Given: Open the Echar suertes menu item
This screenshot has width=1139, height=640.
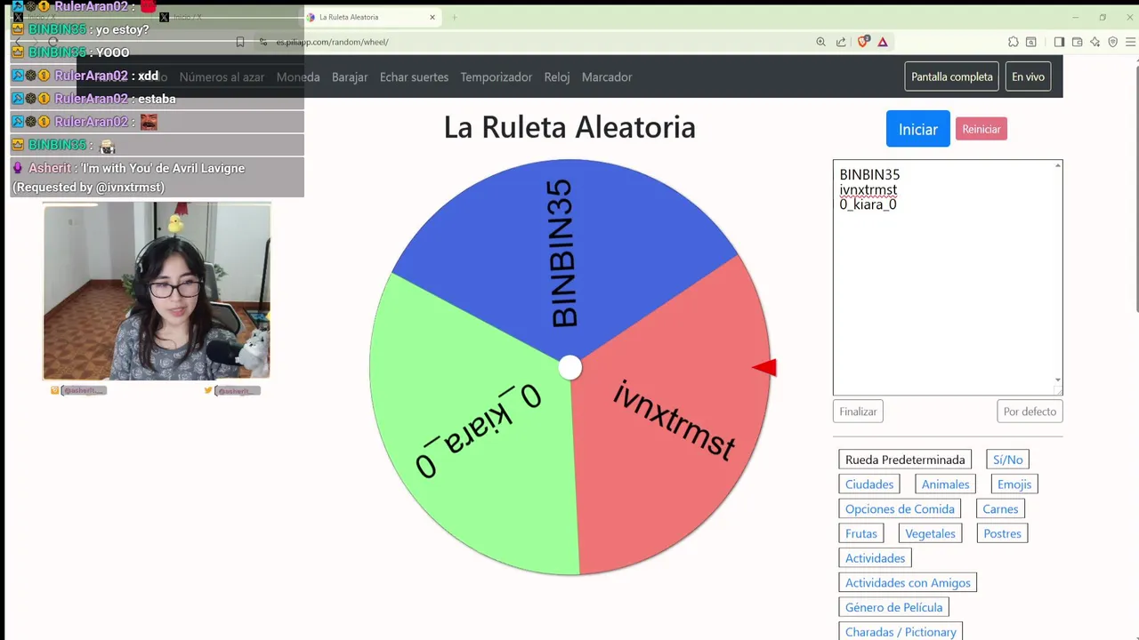Looking at the screenshot, I should tap(414, 77).
